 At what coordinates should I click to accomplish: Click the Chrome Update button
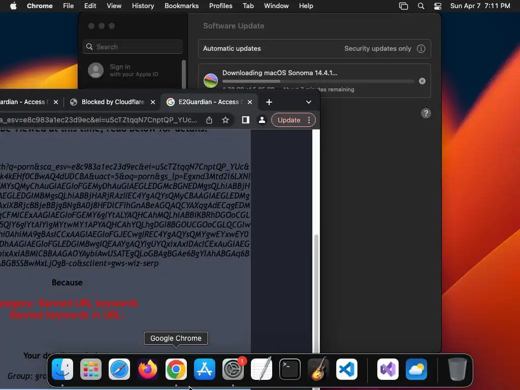click(x=289, y=120)
